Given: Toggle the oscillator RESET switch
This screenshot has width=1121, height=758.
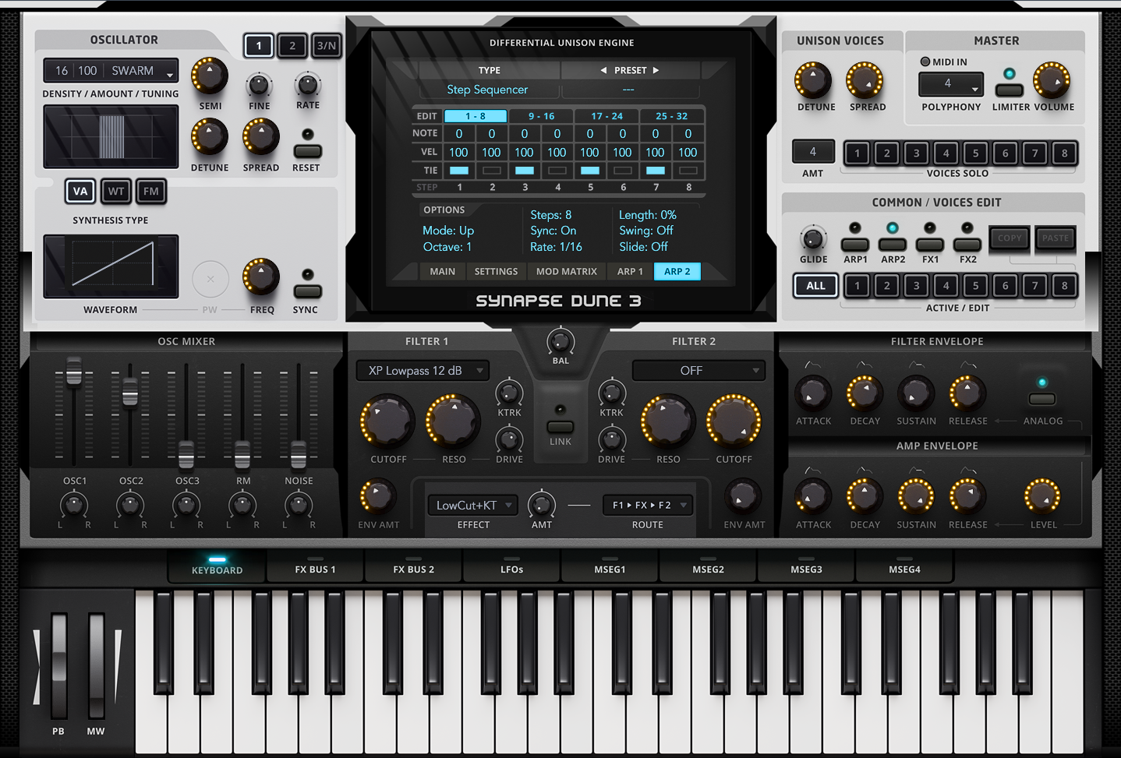Looking at the screenshot, I should click(307, 151).
